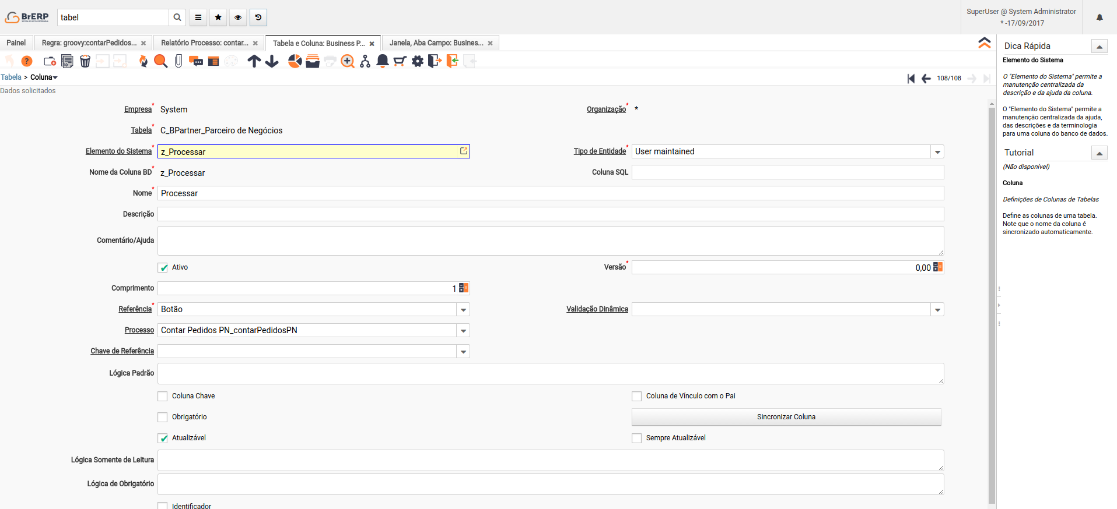Click the trash can delete record icon
Screen dimensions: 1117x509
[x=85, y=61]
